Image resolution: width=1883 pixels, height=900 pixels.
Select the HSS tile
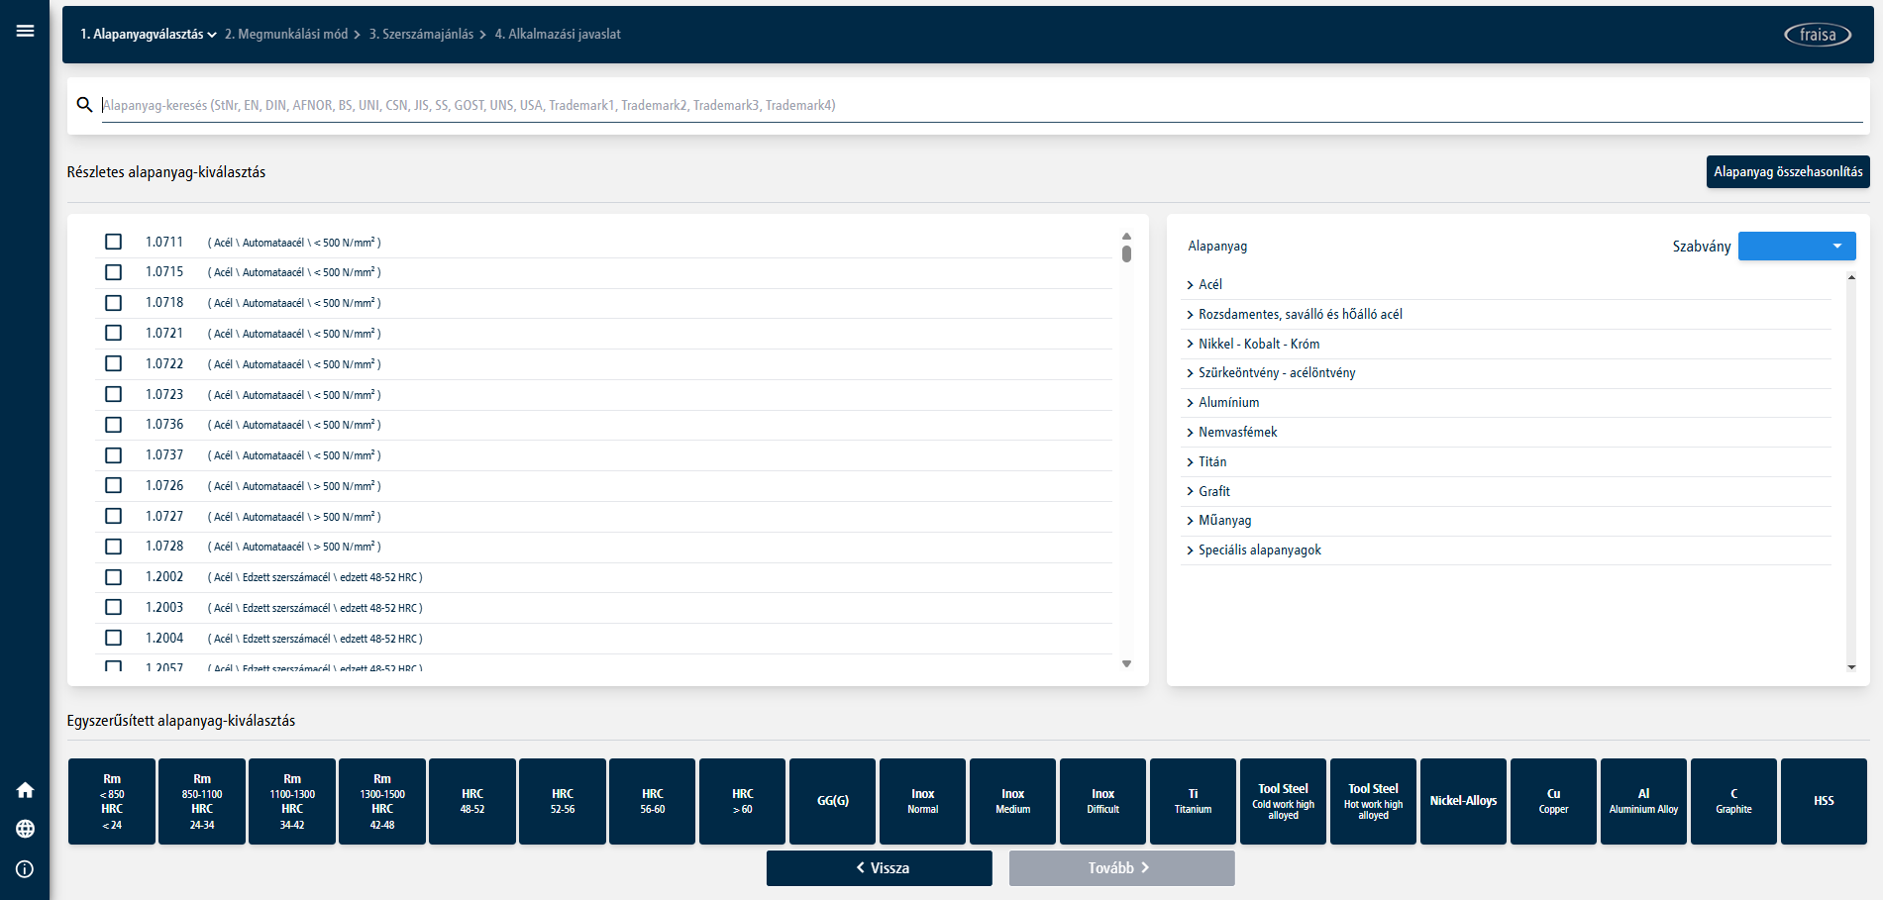pyautogui.click(x=1824, y=801)
